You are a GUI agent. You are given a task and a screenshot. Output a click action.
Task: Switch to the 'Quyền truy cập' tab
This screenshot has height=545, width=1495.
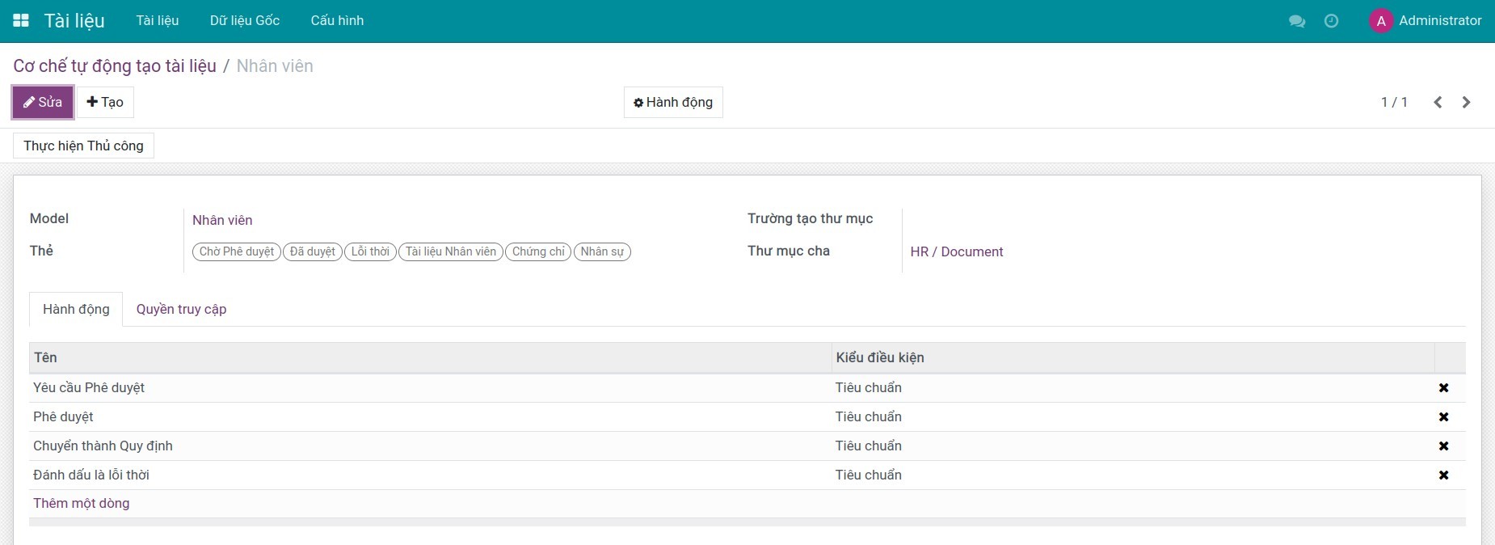[181, 309]
